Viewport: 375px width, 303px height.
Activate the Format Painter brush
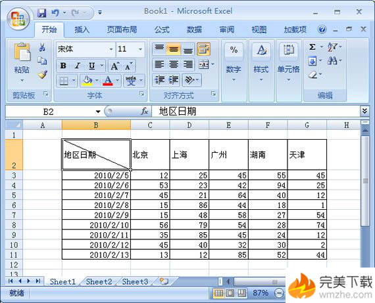click(x=42, y=75)
